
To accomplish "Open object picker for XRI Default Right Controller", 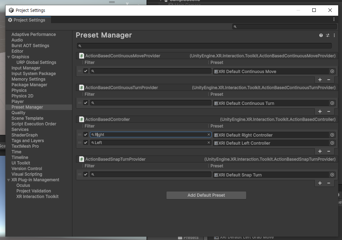I will [332, 135].
